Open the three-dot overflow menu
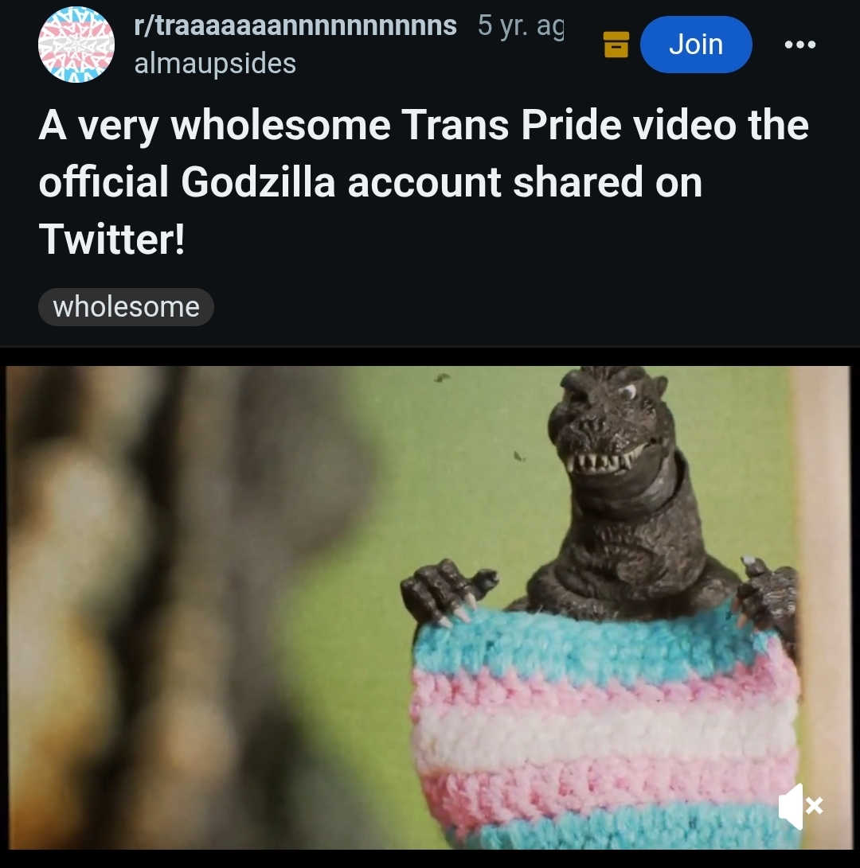This screenshot has height=868, width=860. [x=800, y=45]
